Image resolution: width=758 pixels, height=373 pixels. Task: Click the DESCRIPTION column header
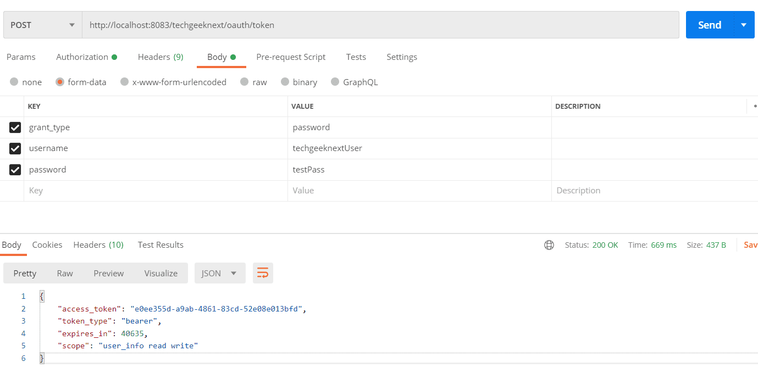578,107
